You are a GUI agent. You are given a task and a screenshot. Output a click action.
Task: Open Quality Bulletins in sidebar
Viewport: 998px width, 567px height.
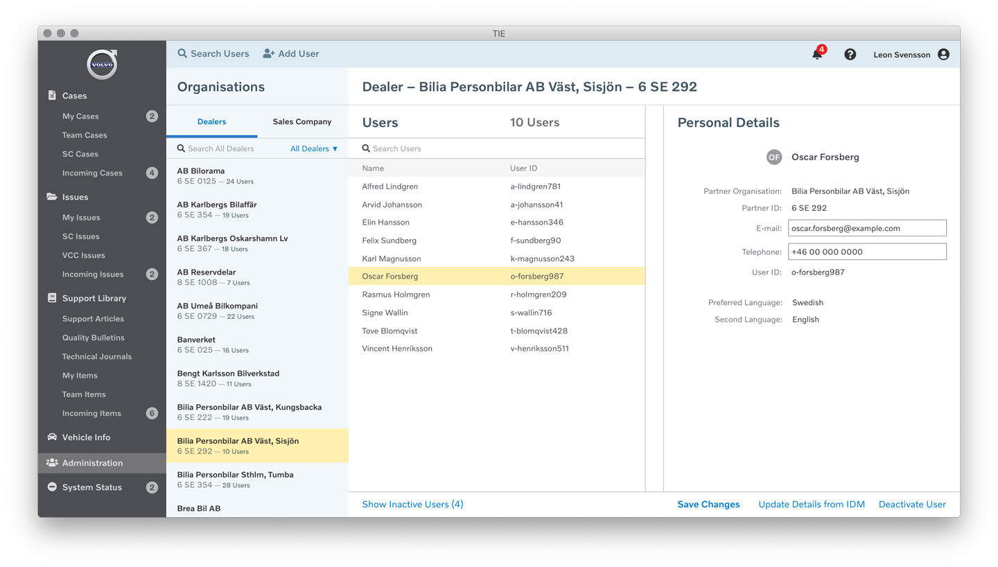94,338
